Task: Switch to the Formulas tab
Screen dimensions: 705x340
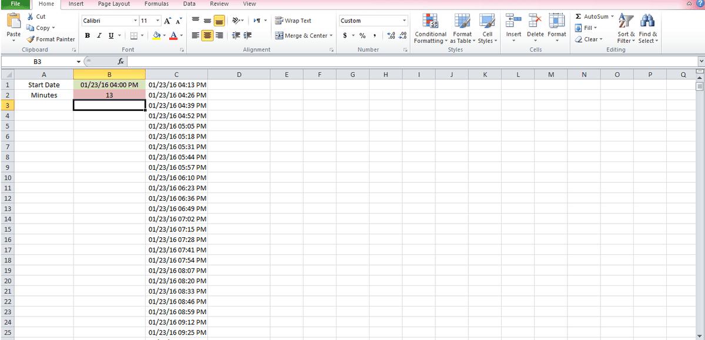Action: 156,4
